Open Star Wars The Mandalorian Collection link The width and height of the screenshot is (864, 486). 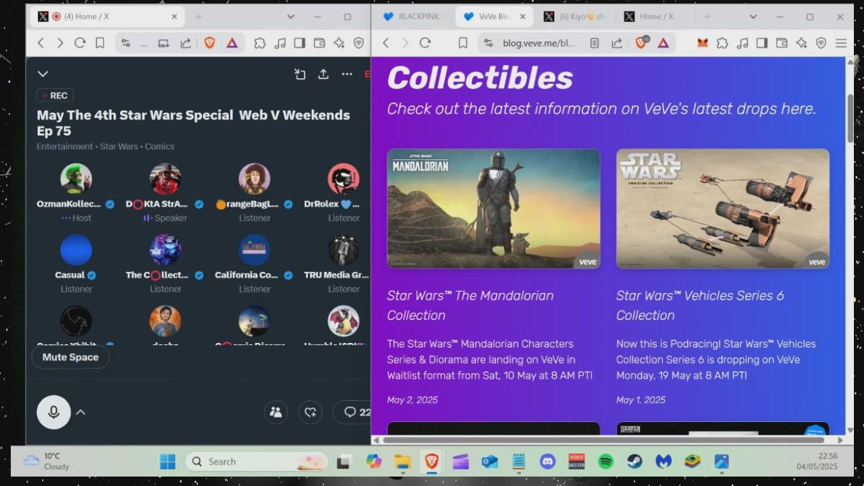(x=470, y=305)
